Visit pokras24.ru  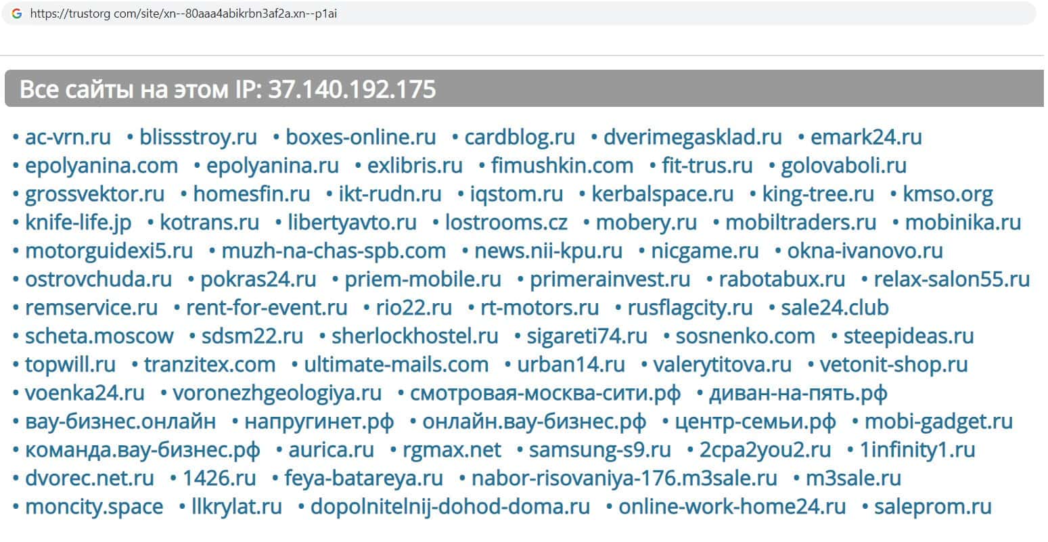coord(258,279)
